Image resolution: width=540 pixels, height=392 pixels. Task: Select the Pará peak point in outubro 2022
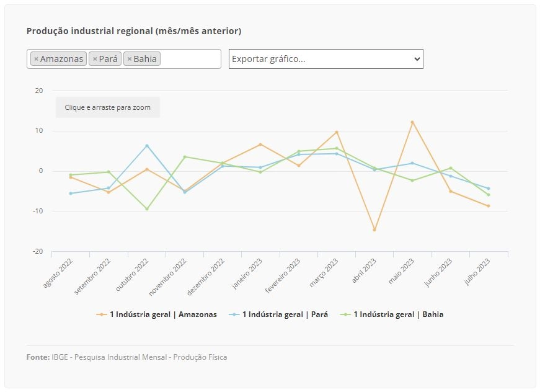(147, 146)
